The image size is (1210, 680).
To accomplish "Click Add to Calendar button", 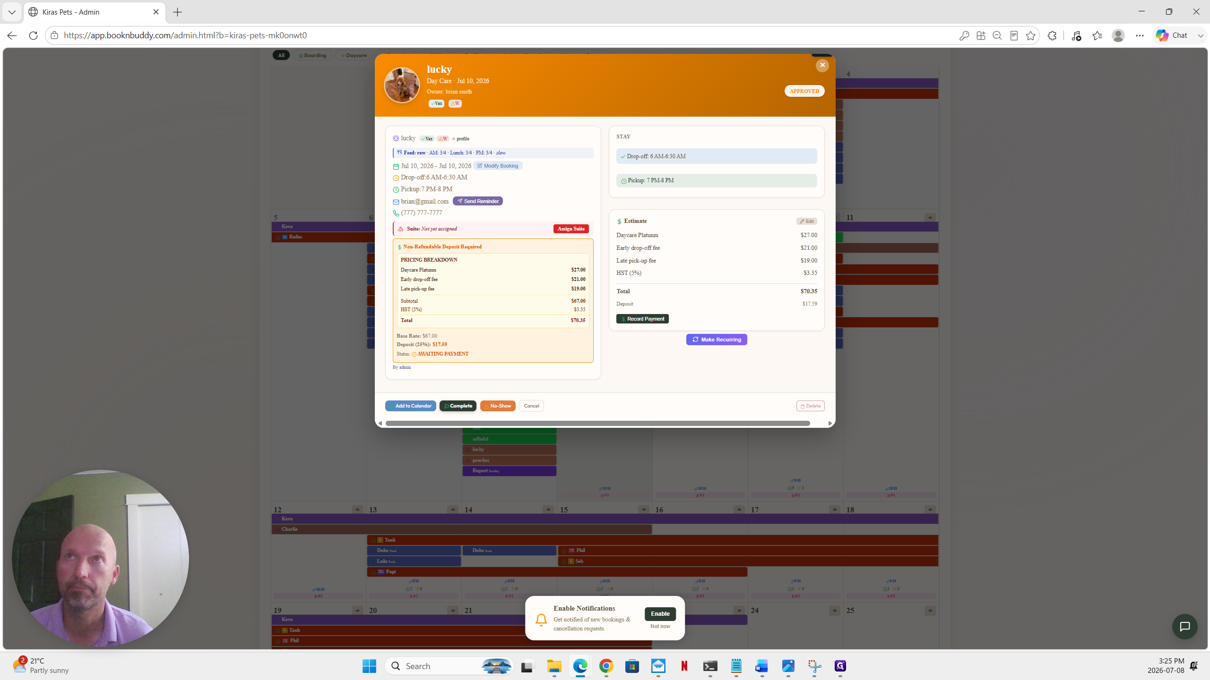I will point(410,406).
